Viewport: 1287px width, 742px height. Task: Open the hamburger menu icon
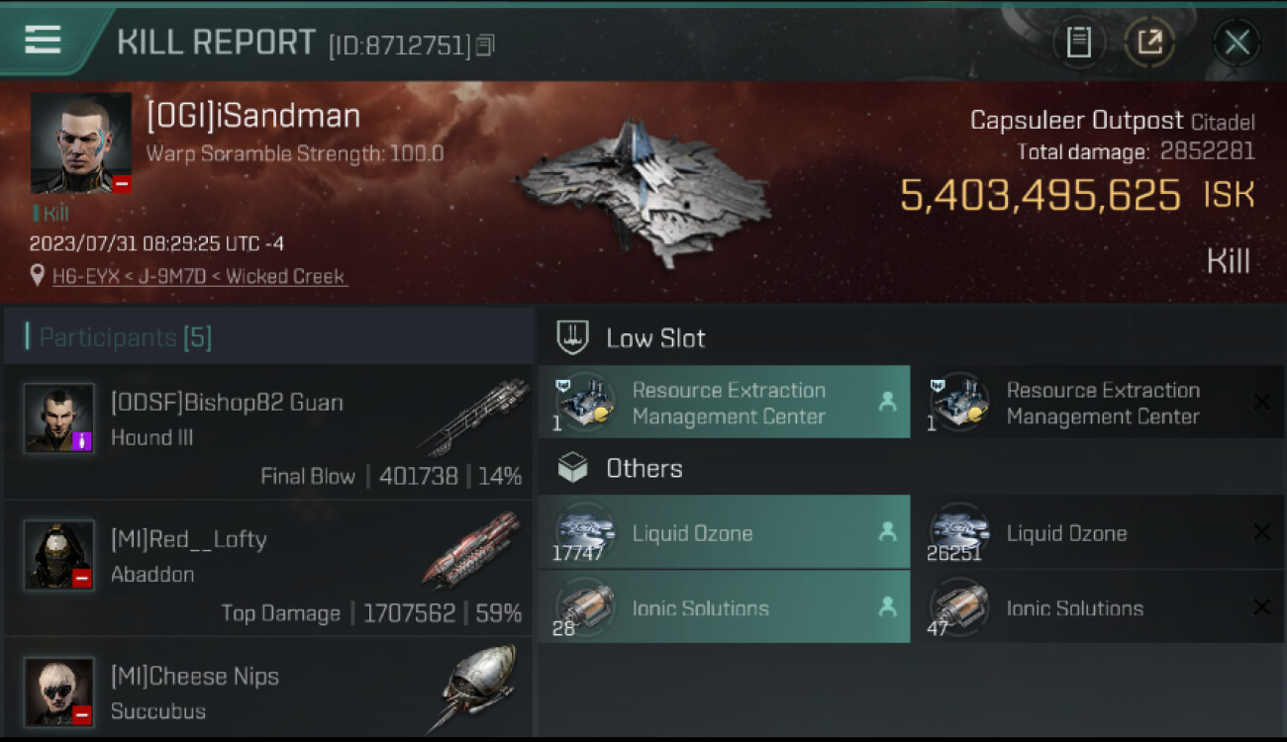point(43,40)
